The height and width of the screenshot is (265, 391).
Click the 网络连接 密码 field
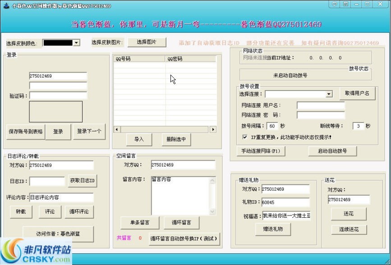(x=321, y=115)
